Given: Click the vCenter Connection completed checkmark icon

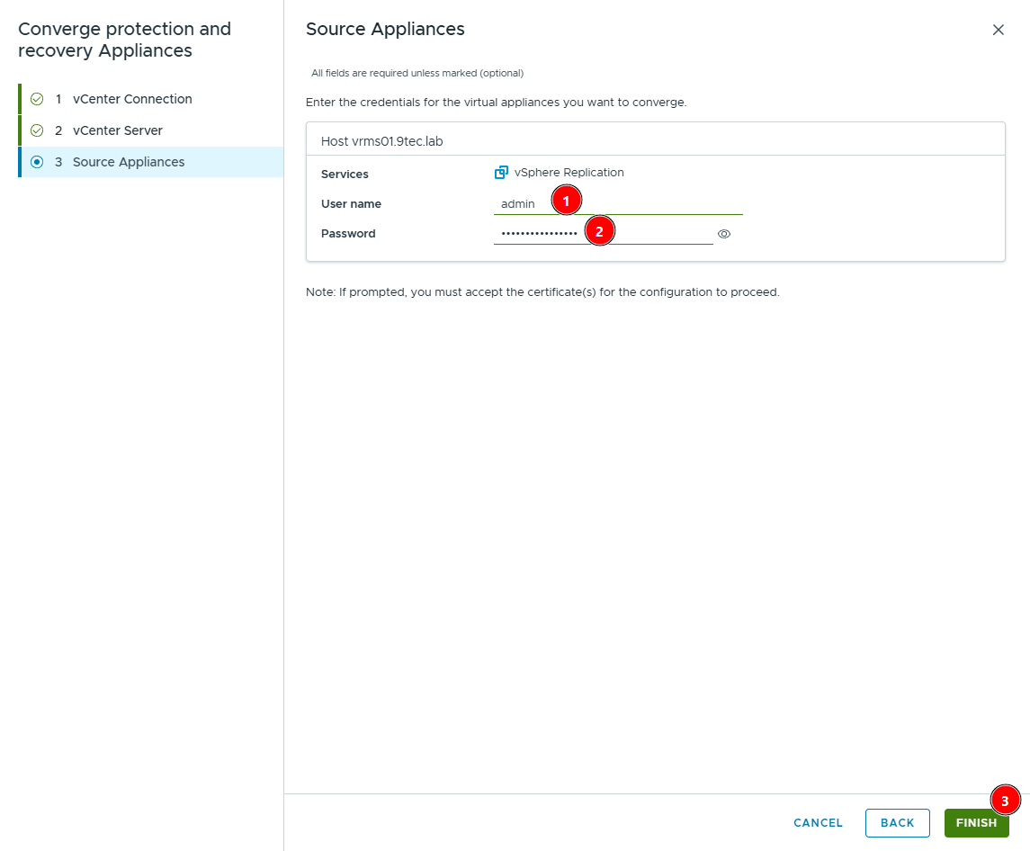Looking at the screenshot, I should 38,99.
